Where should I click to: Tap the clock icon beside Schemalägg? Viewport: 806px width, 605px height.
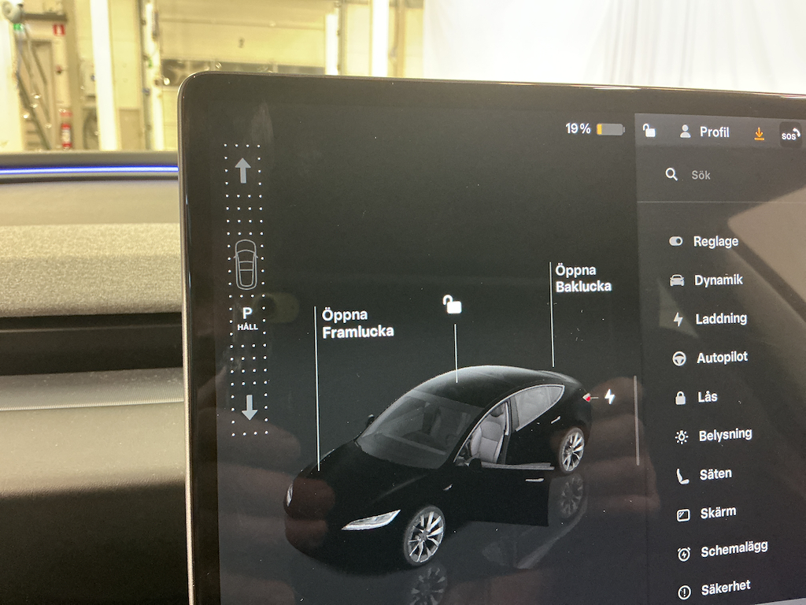[684, 554]
